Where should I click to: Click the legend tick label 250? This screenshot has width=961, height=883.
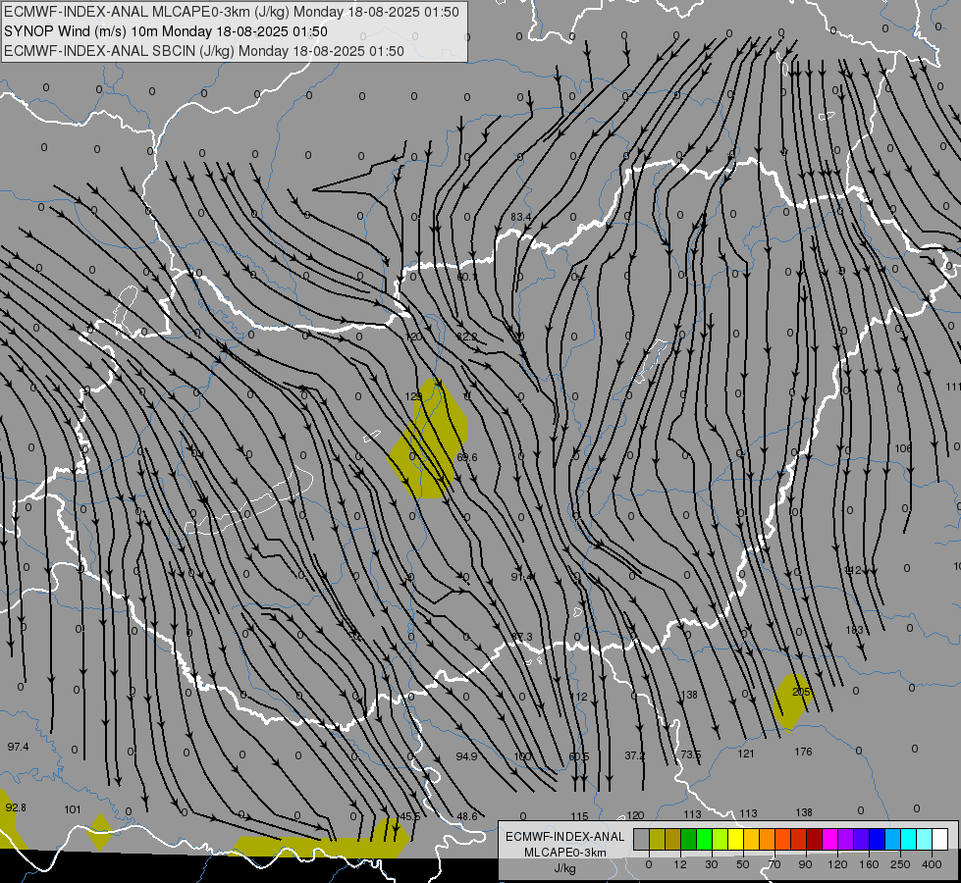point(900,864)
